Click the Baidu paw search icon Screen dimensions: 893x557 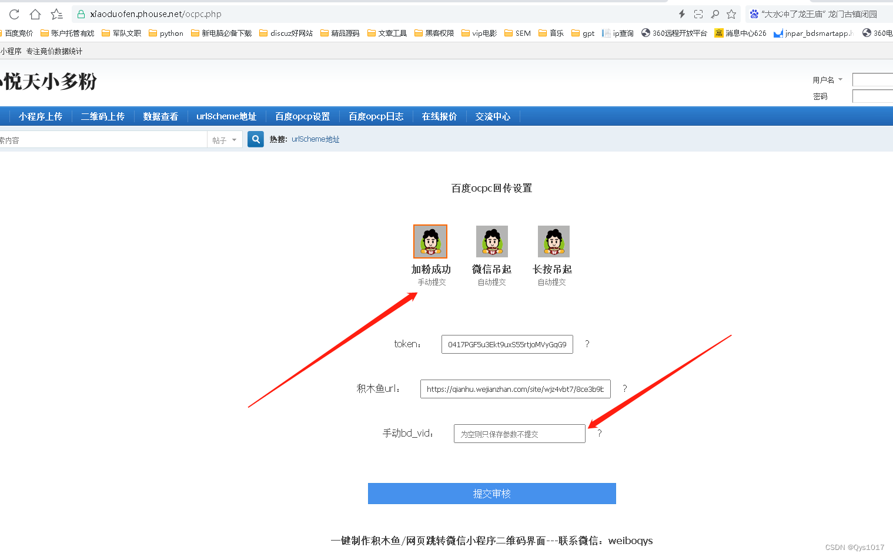pyautogui.click(x=754, y=14)
